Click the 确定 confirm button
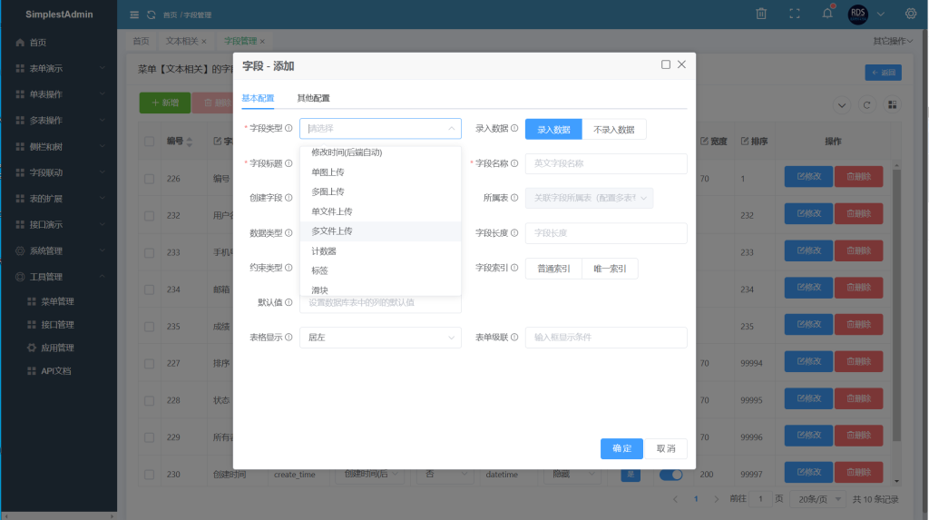The height and width of the screenshot is (520, 929). click(x=621, y=448)
